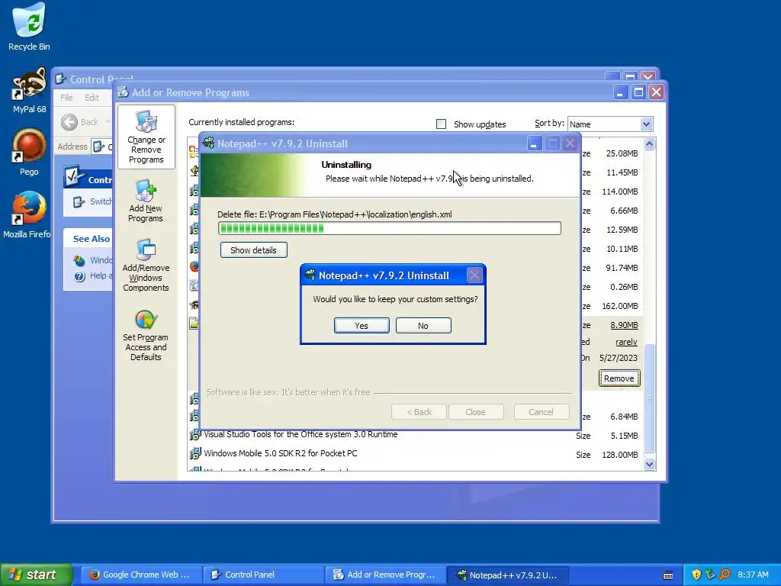Open the Recycle Bin desktop icon

pos(29,27)
